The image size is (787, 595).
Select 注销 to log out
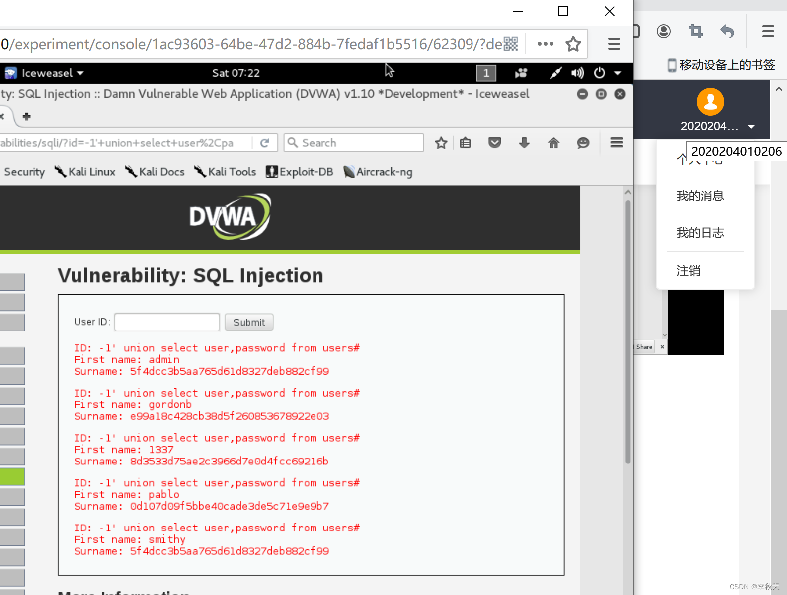688,271
